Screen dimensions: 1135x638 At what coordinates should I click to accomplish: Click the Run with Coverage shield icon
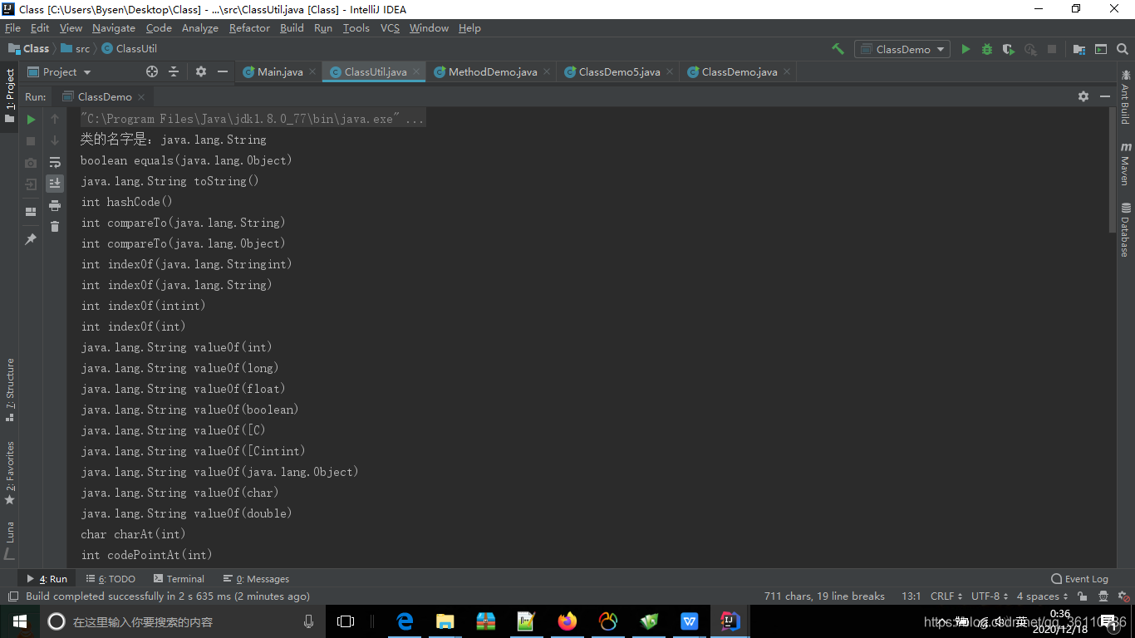coord(1008,48)
